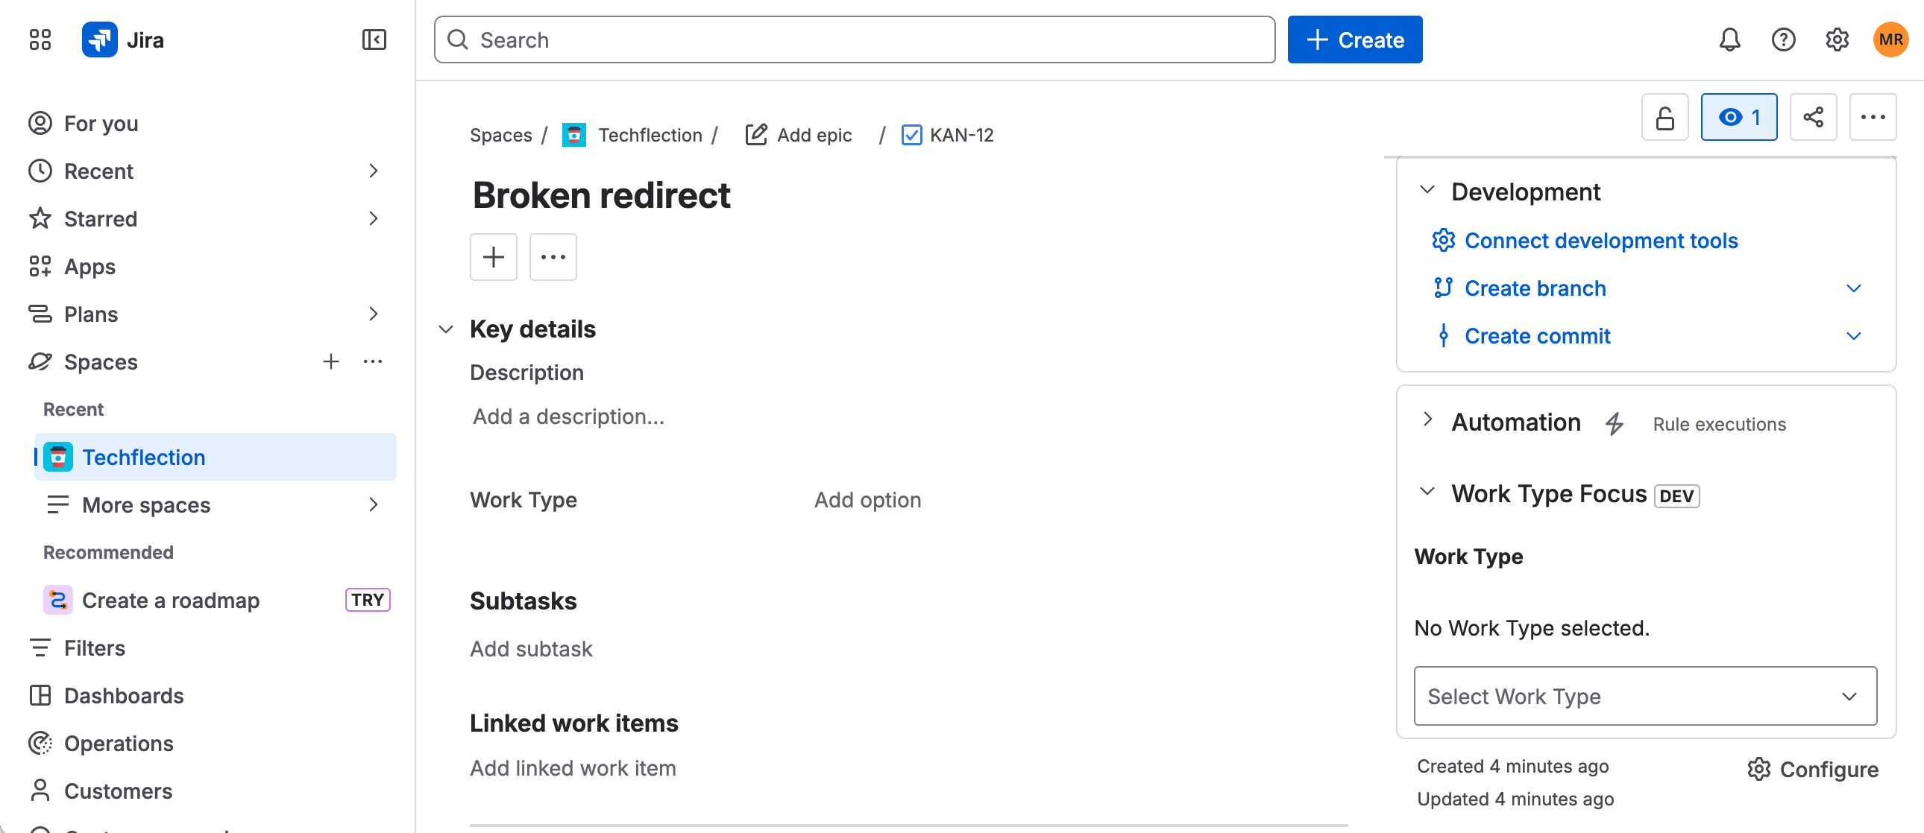Click the TRY badge next to roadmap
The width and height of the screenshot is (1924, 833).
(x=368, y=599)
